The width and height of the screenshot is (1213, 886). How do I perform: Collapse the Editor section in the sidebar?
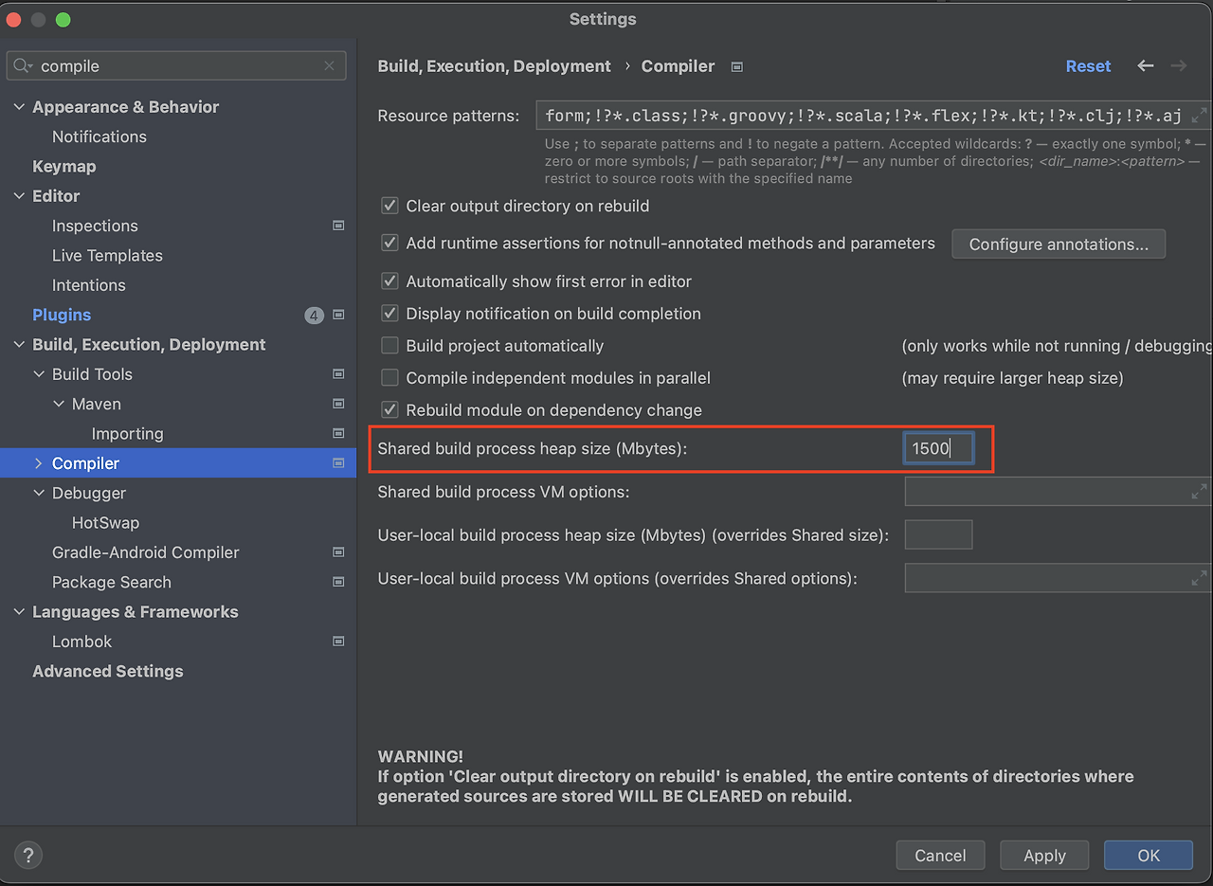pos(19,196)
